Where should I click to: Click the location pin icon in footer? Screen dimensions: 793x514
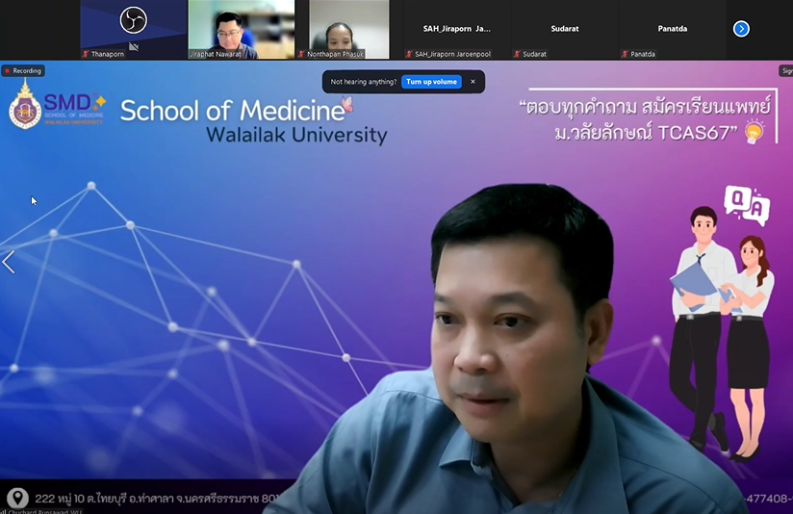(17, 498)
